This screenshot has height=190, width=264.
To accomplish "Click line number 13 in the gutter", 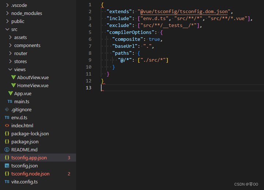I will 88,88.
